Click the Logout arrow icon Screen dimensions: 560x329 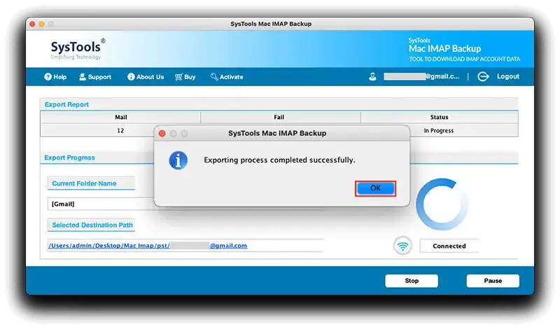click(x=483, y=76)
